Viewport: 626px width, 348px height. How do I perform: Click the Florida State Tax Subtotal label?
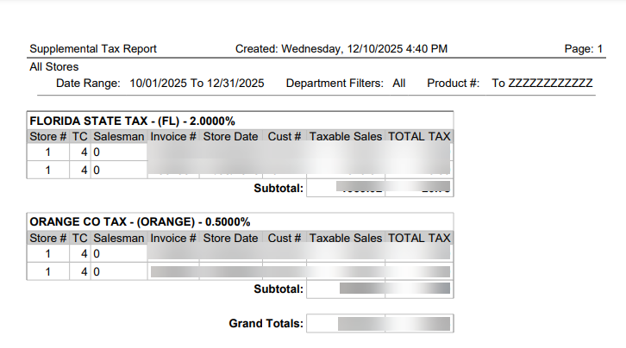click(x=278, y=187)
